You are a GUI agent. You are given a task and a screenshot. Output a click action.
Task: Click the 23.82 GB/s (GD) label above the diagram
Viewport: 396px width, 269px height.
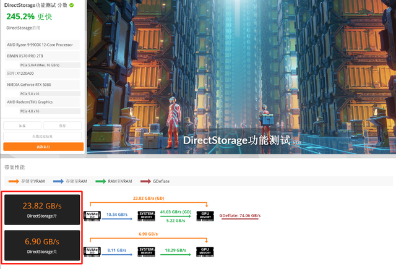pos(148,199)
